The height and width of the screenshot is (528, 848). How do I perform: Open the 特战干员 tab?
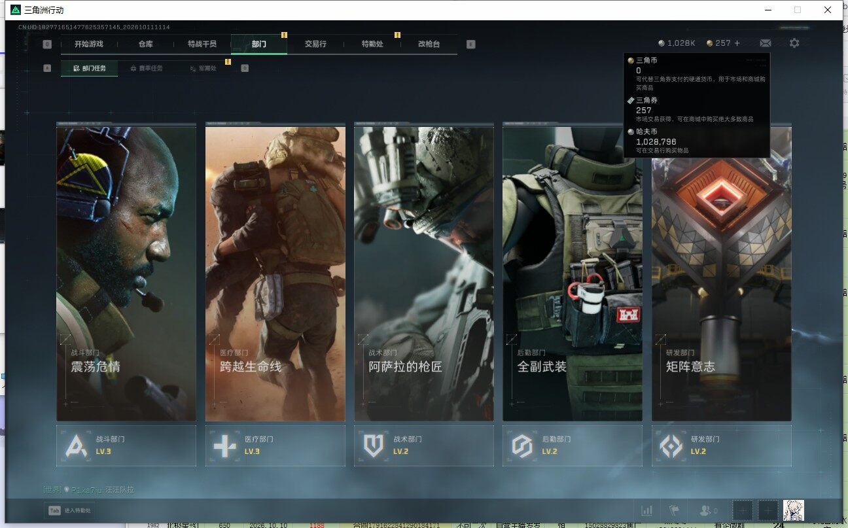pos(202,44)
